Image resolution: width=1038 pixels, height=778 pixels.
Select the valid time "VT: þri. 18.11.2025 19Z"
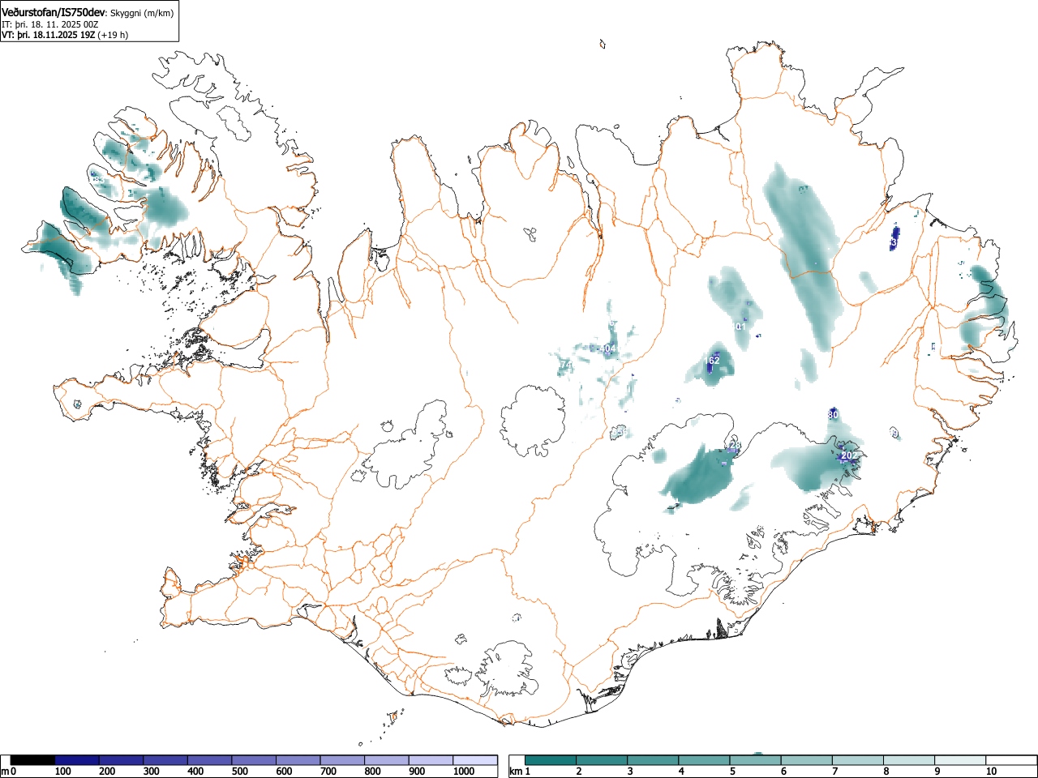point(49,35)
